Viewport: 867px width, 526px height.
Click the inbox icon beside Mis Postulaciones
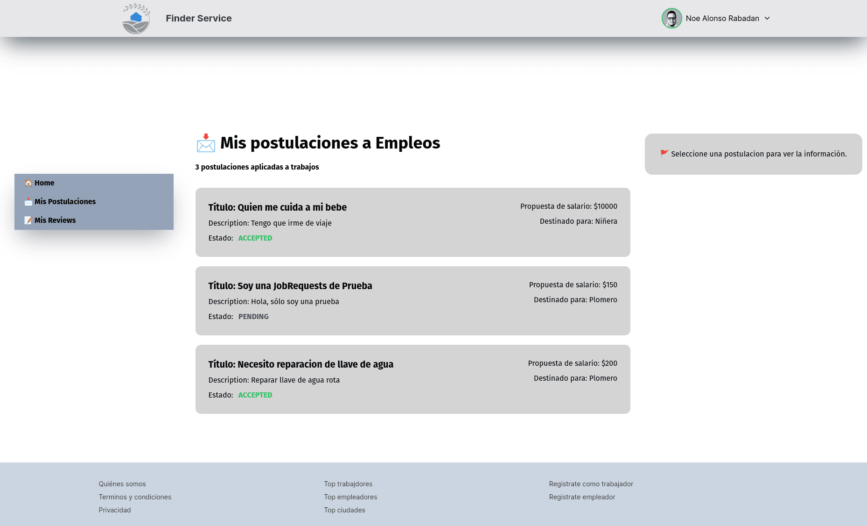point(28,201)
